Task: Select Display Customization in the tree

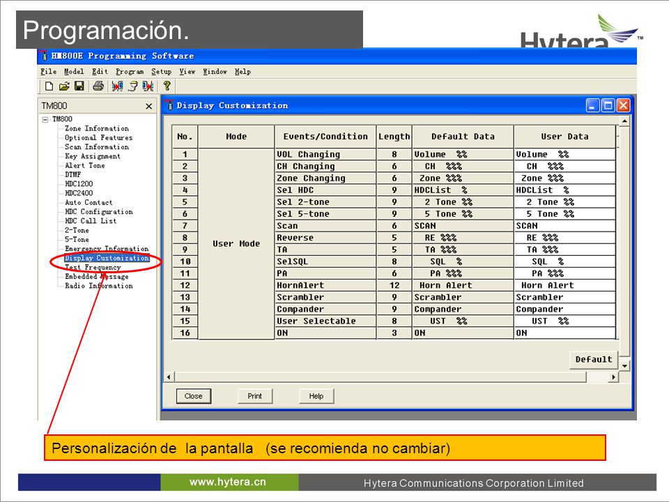Action: click(x=107, y=258)
